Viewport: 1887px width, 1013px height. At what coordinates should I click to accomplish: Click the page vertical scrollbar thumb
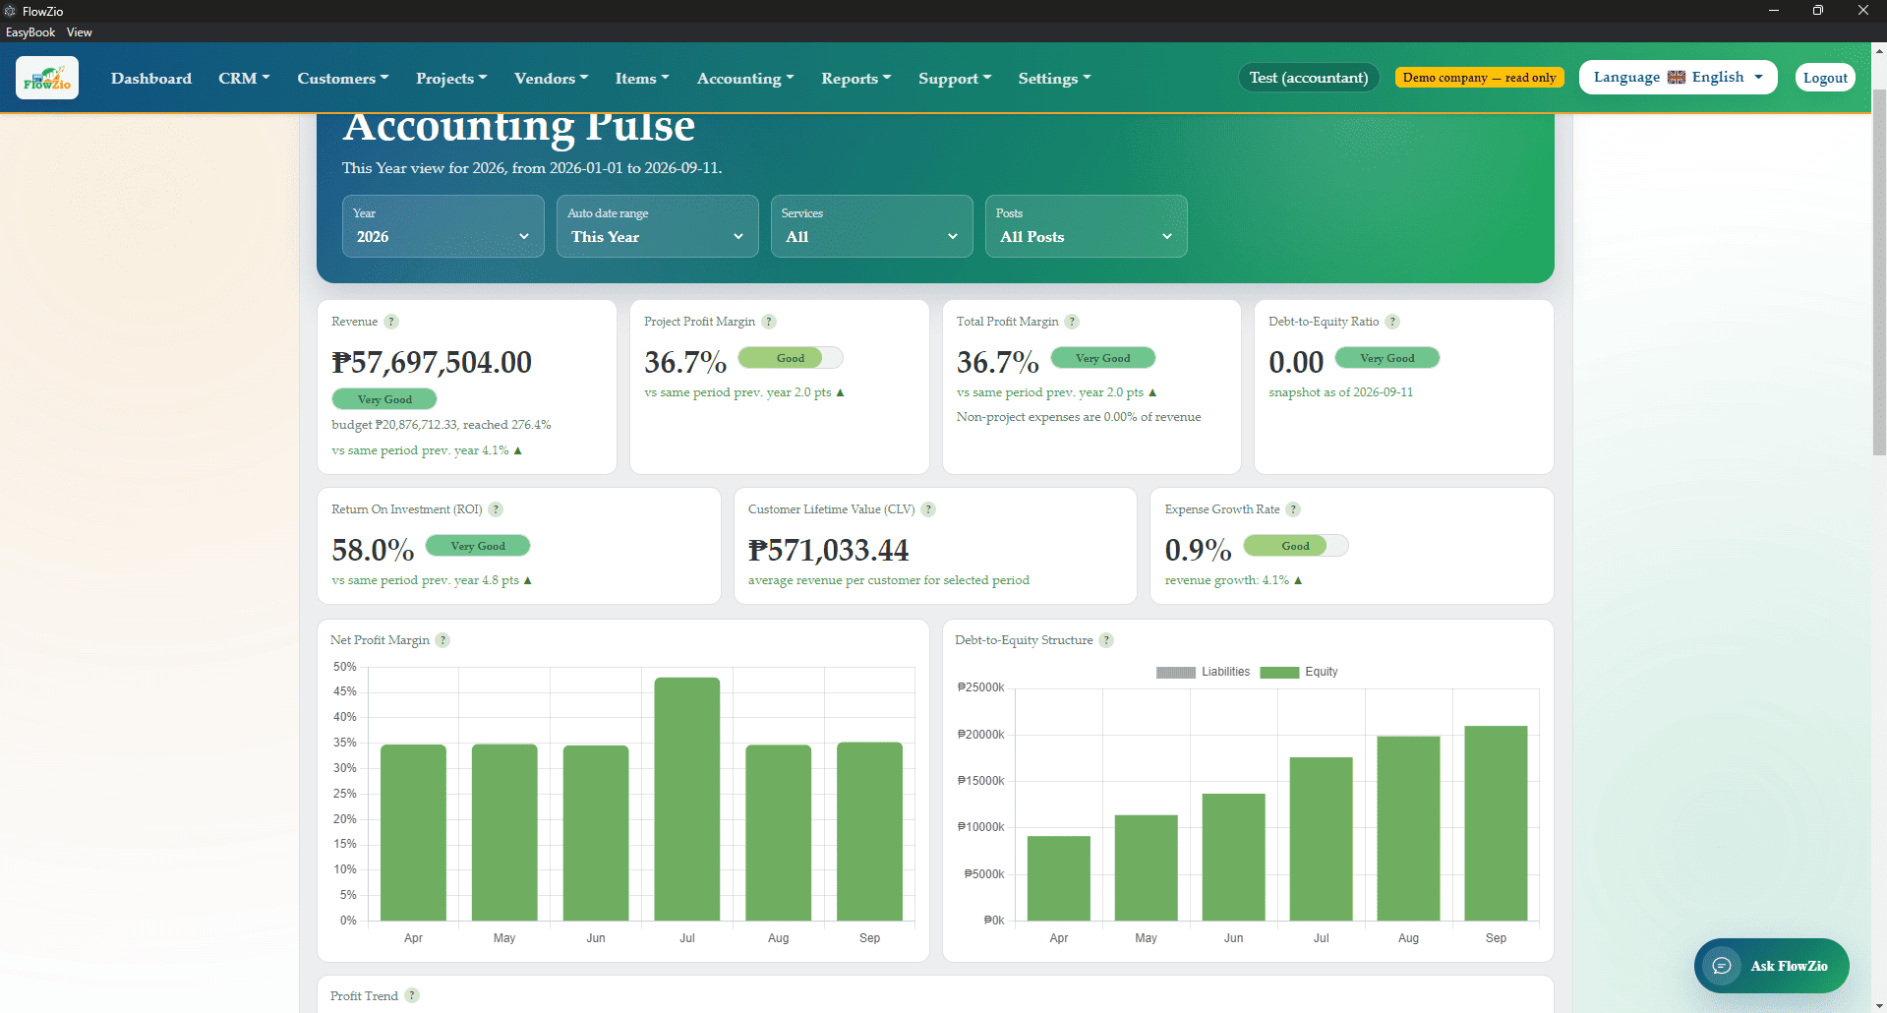[x=1879, y=270]
